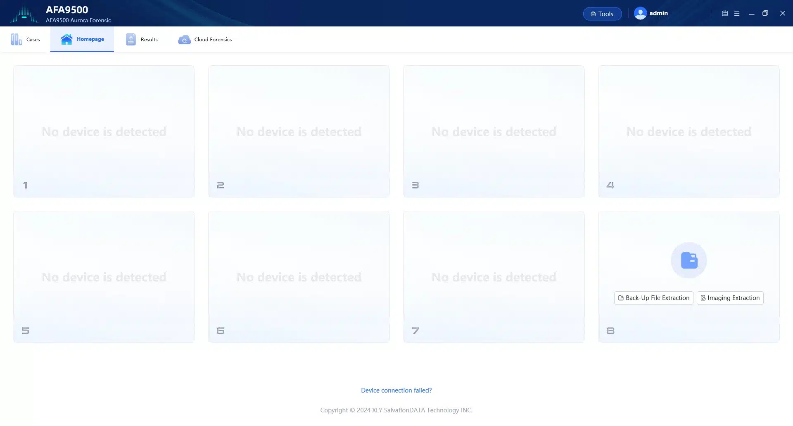Click the Cloud Forensics cloud icon

(184, 40)
